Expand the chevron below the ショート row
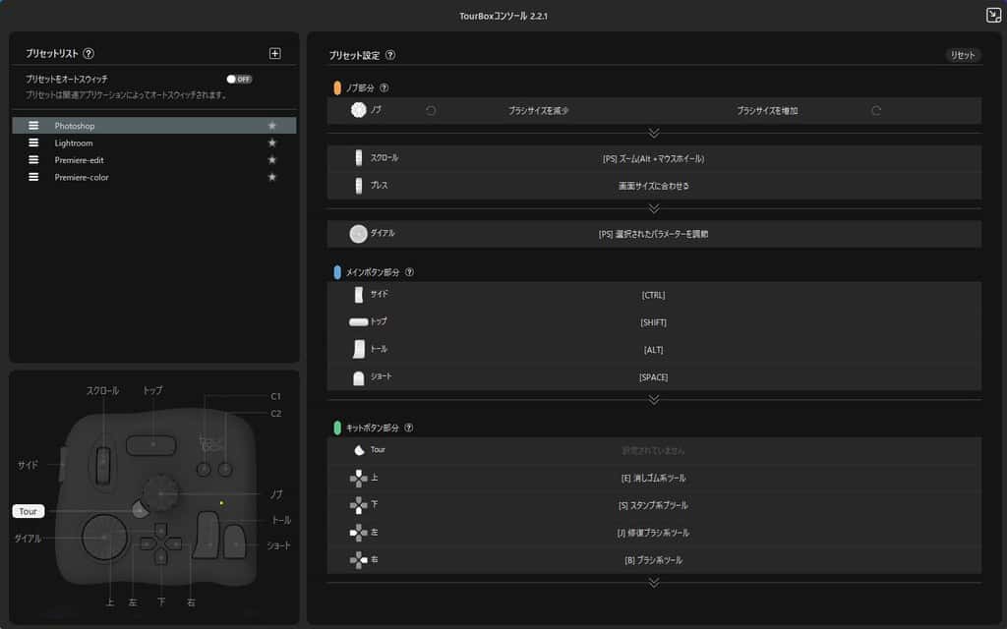The width and height of the screenshot is (1007, 629). (x=654, y=399)
